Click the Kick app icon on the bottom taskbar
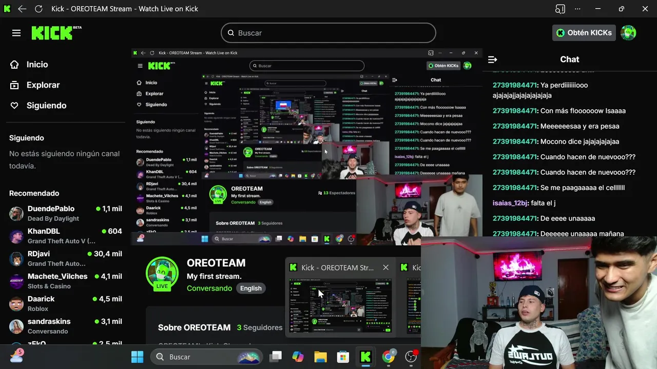 (366, 357)
